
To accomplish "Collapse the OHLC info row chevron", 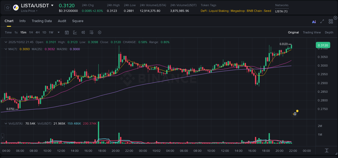I will (x=6, y=42).
